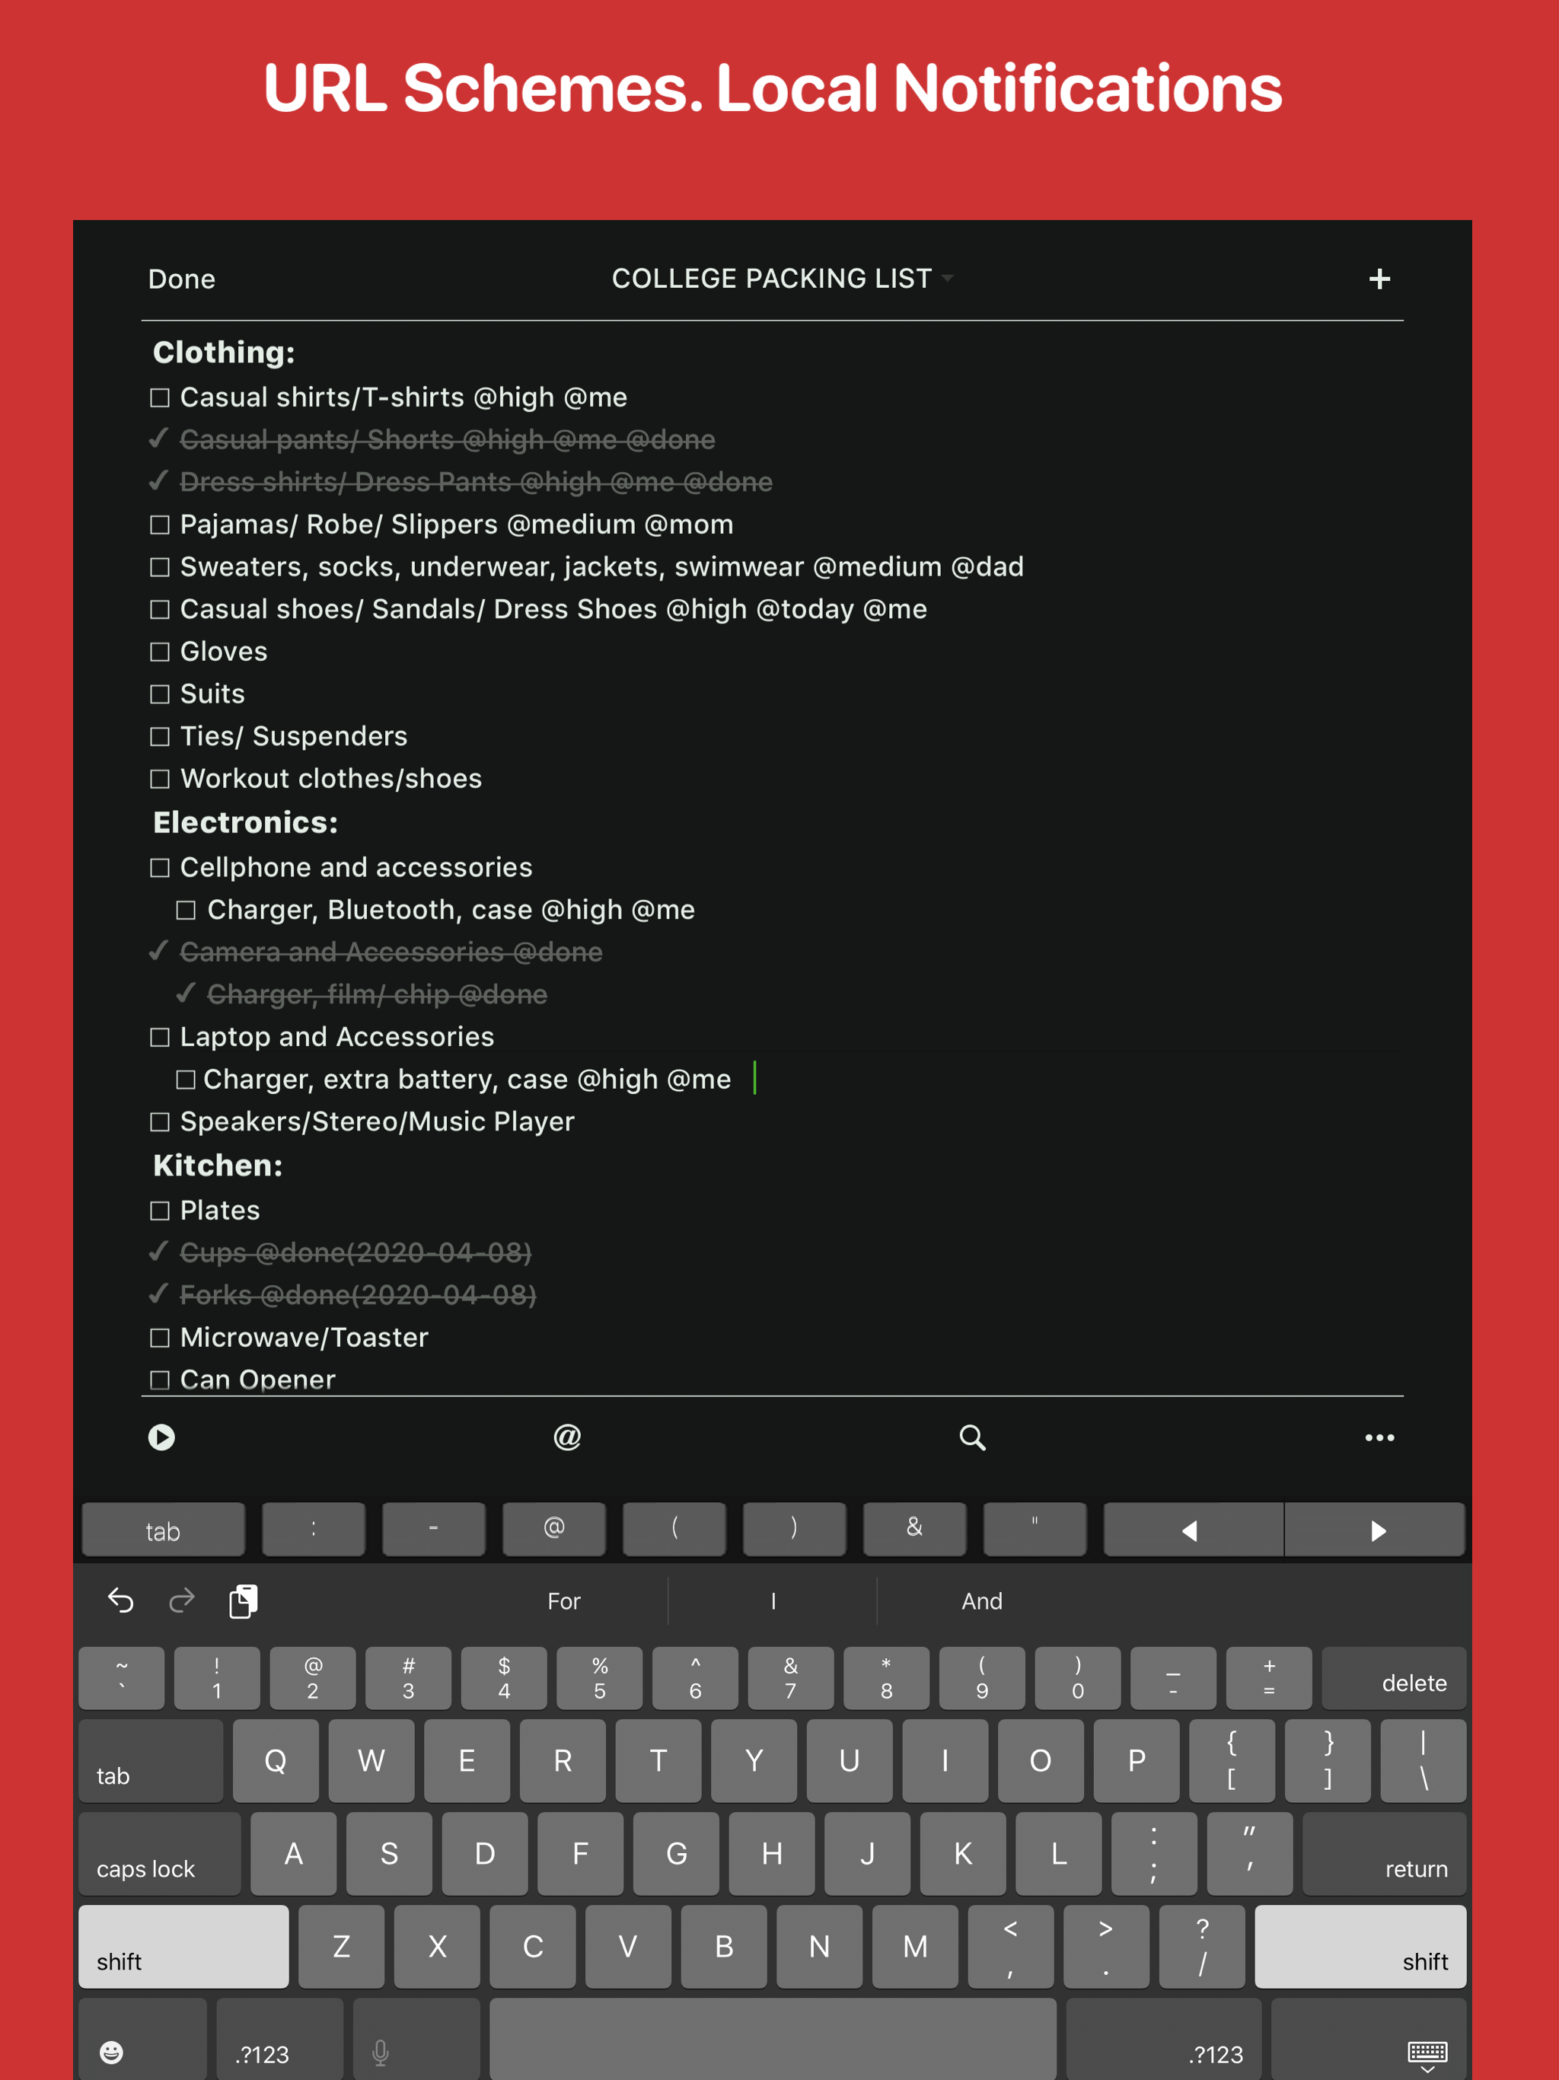Open the three-dots more menu
Image resolution: width=1559 pixels, height=2080 pixels.
pos(1379,1437)
